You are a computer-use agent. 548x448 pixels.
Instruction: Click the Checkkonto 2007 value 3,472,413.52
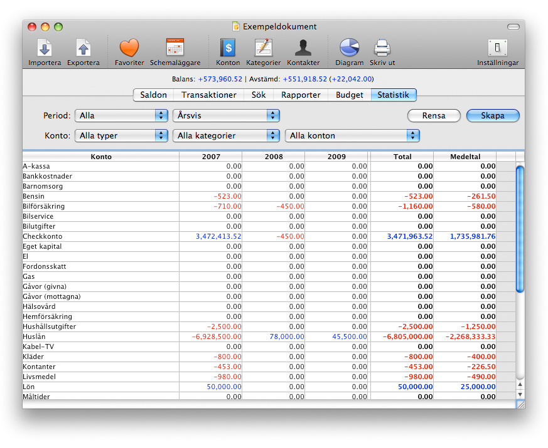coord(218,236)
